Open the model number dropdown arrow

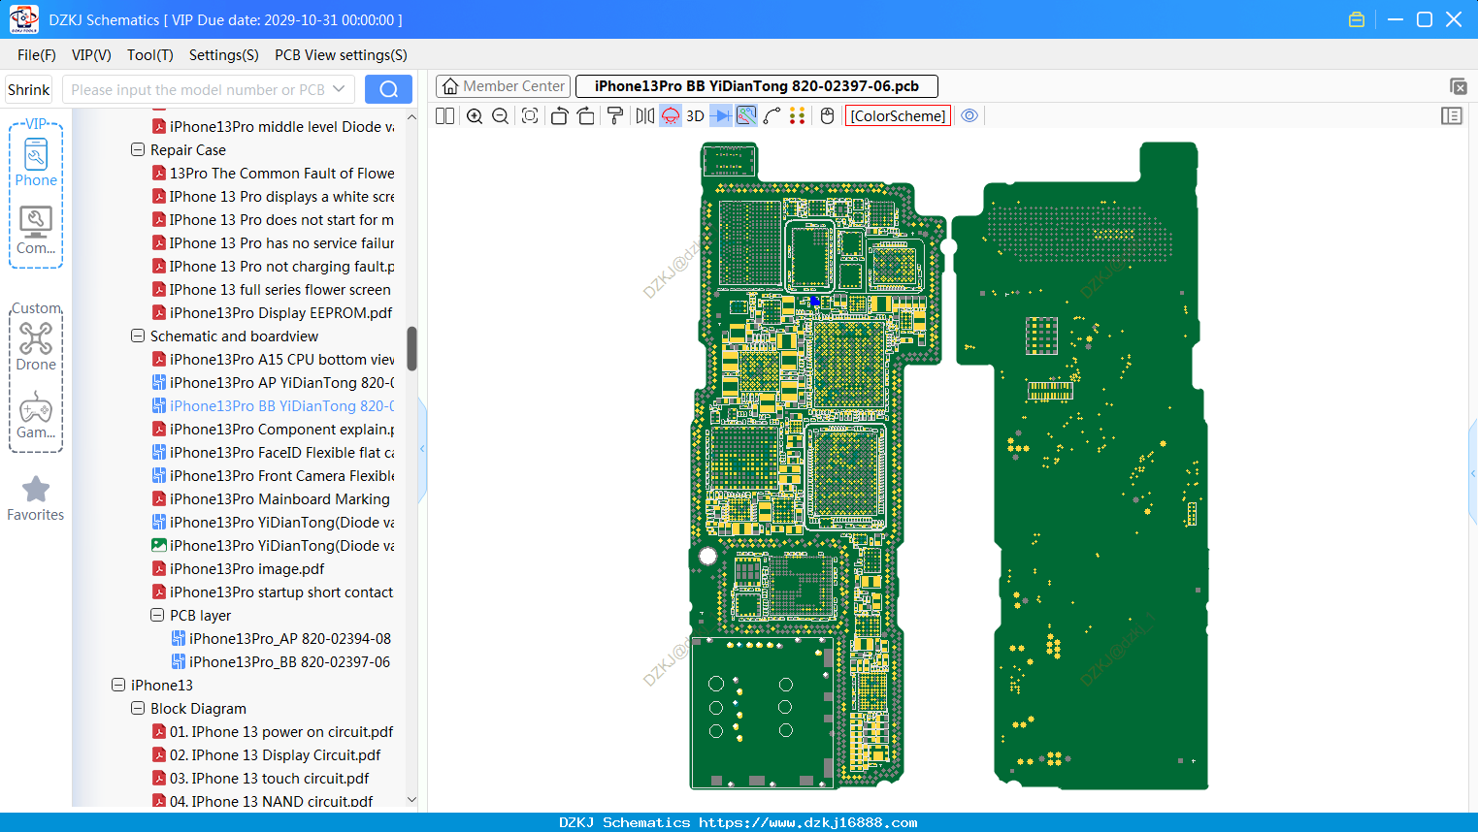point(339,89)
